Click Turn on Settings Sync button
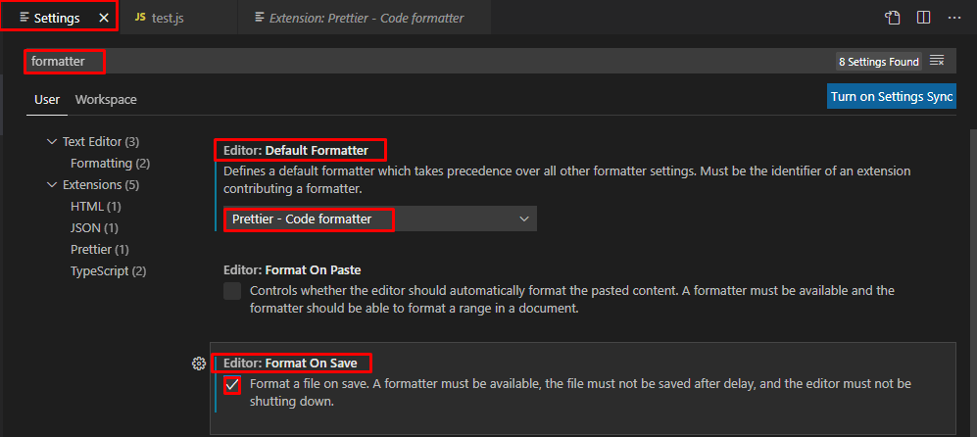 (x=892, y=97)
